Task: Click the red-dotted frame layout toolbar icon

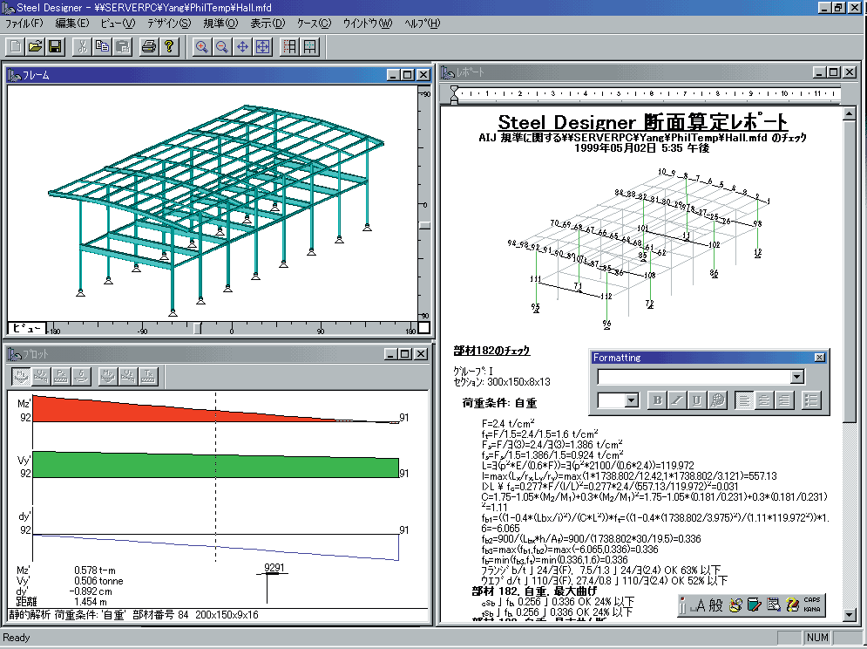Action: pyautogui.click(x=290, y=46)
